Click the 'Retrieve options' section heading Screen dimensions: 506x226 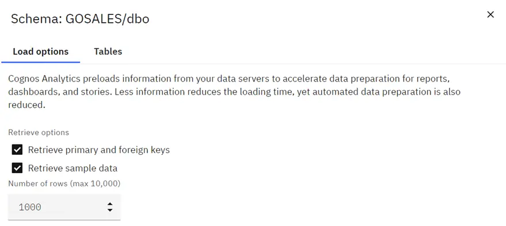[39, 133]
